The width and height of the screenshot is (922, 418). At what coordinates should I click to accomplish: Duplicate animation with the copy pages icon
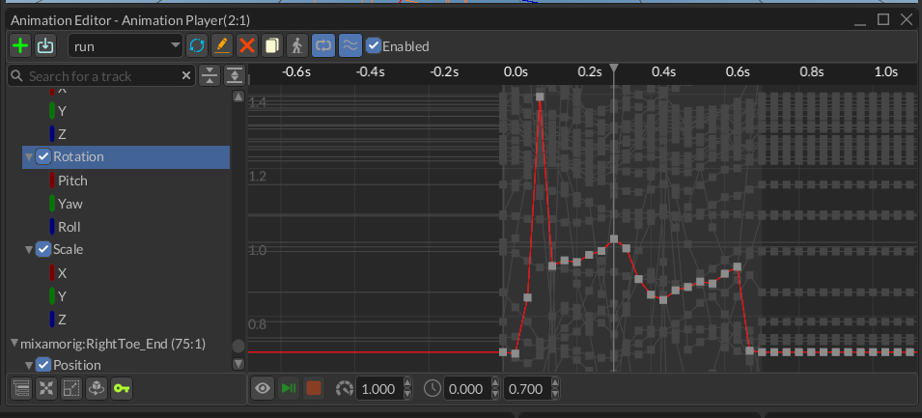pyautogui.click(x=272, y=46)
